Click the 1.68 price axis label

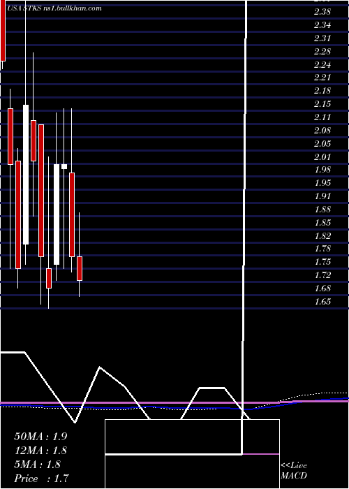pyautogui.click(x=322, y=289)
